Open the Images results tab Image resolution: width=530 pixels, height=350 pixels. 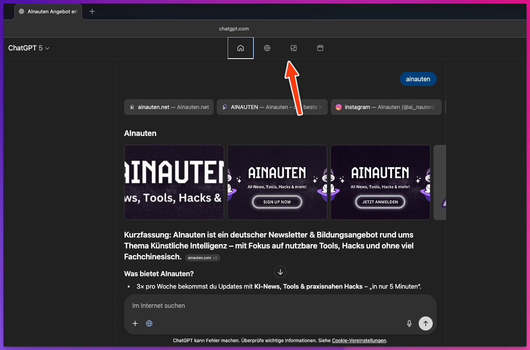click(x=294, y=48)
